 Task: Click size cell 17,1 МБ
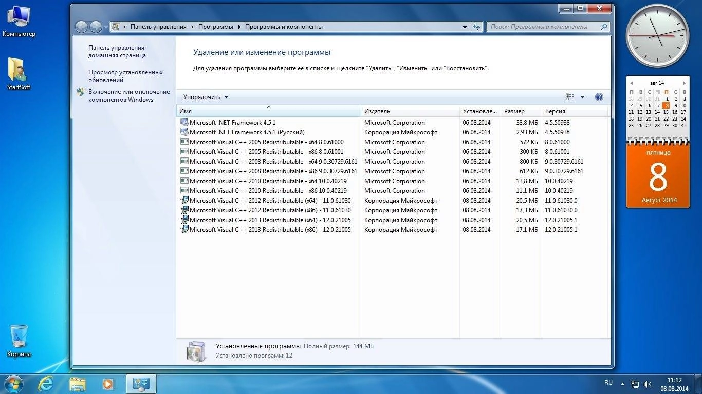(x=527, y=230)
